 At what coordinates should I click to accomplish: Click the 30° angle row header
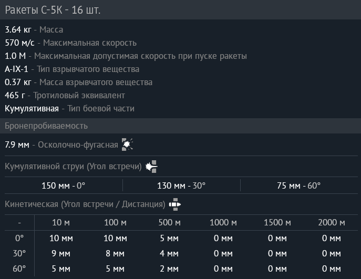pyautogui.click(x=19, y=254)
